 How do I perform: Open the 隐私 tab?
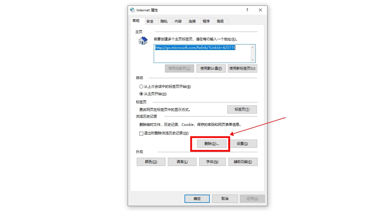point(164,21)
